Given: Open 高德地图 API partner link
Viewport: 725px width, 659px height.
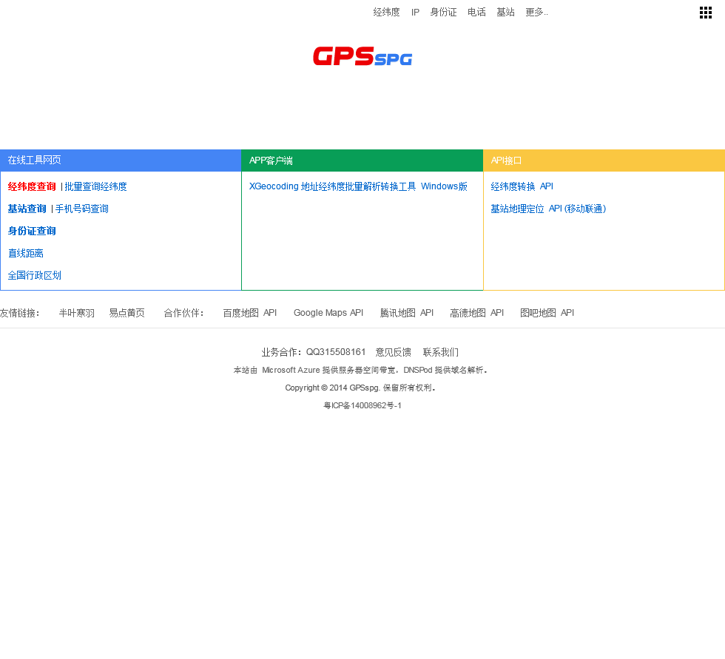Looking at the screenshot, I should 476,313.
